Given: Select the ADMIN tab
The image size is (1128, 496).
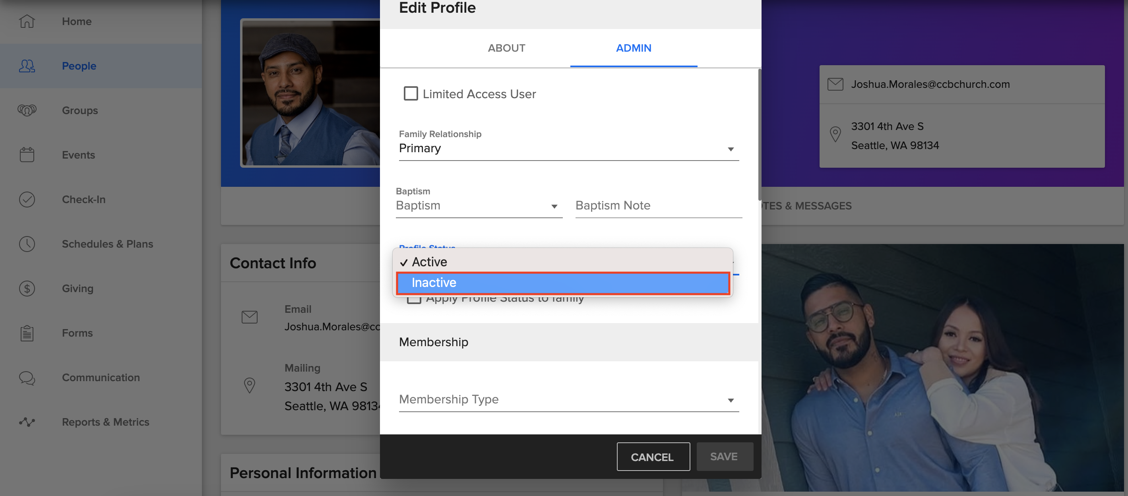Looking at the screenshot, I should [633, 48].
